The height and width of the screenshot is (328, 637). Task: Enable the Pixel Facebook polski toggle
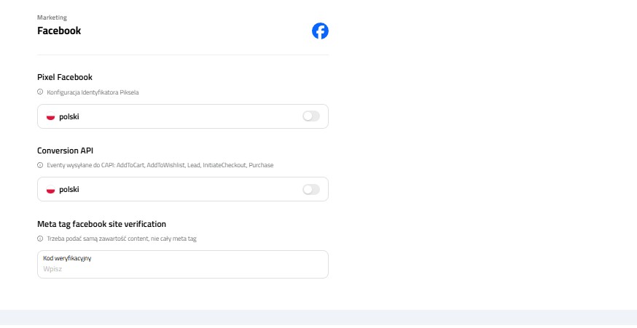[x=310, y=116]
